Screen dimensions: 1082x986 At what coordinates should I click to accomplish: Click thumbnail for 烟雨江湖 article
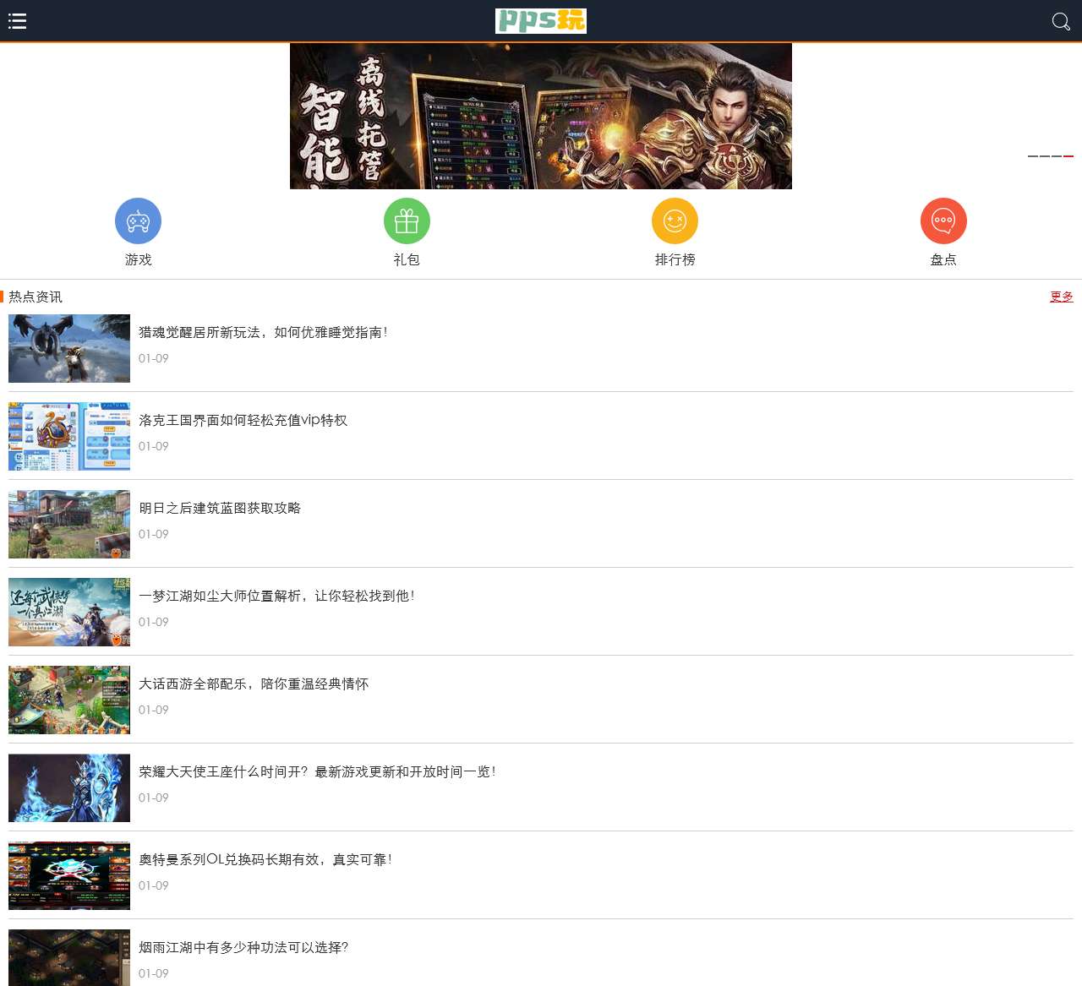point(69,957)
